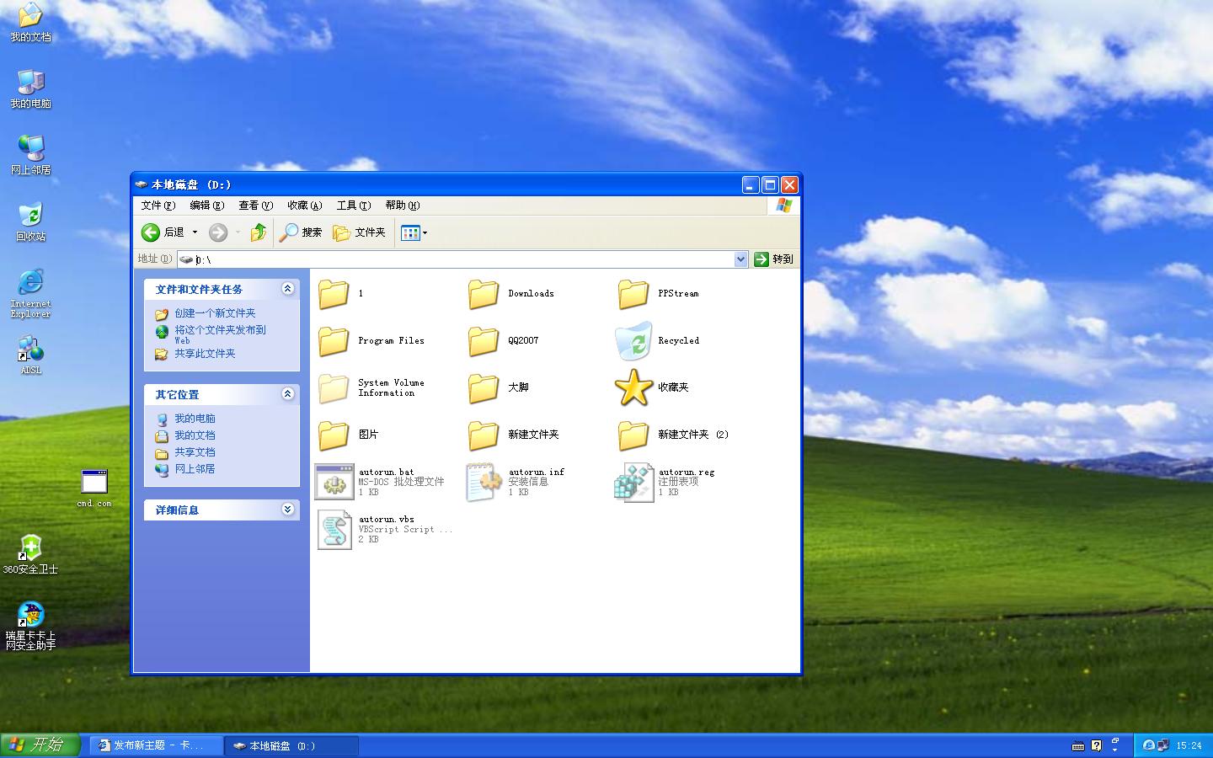Select the QQ2007 folder icon
The width and height of the screenshot is (1213, 758).
484,341
